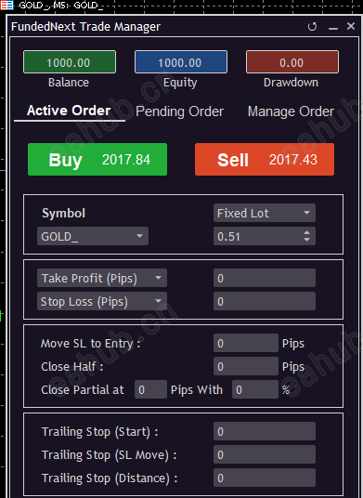Open the Stop Loss (Pips) dropdown

point(102,301)
